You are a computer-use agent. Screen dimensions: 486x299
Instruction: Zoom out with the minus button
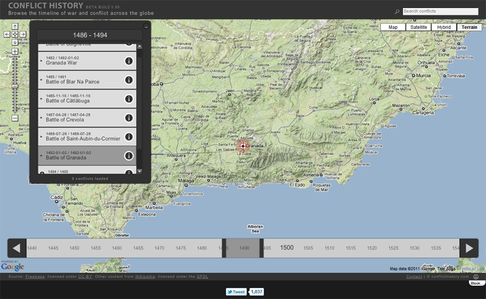coord(15,118)
